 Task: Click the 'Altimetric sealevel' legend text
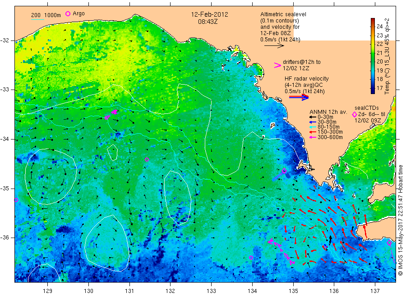click(x=283, y=14)
